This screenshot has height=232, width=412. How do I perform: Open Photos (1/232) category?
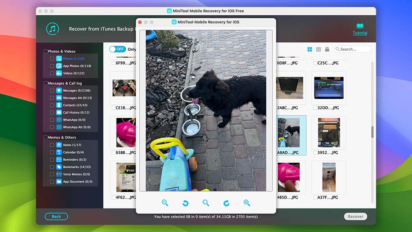[x=74, y=59]
